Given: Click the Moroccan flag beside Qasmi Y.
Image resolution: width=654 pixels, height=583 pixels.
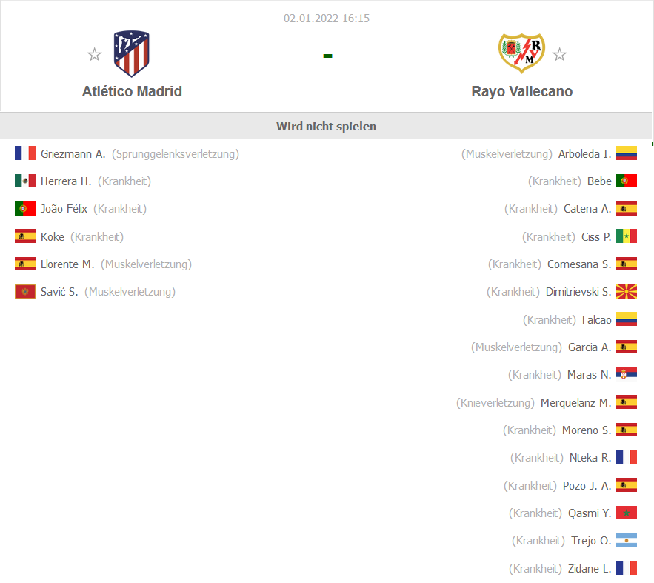Looking at the screenshot, I should point(627,513).
